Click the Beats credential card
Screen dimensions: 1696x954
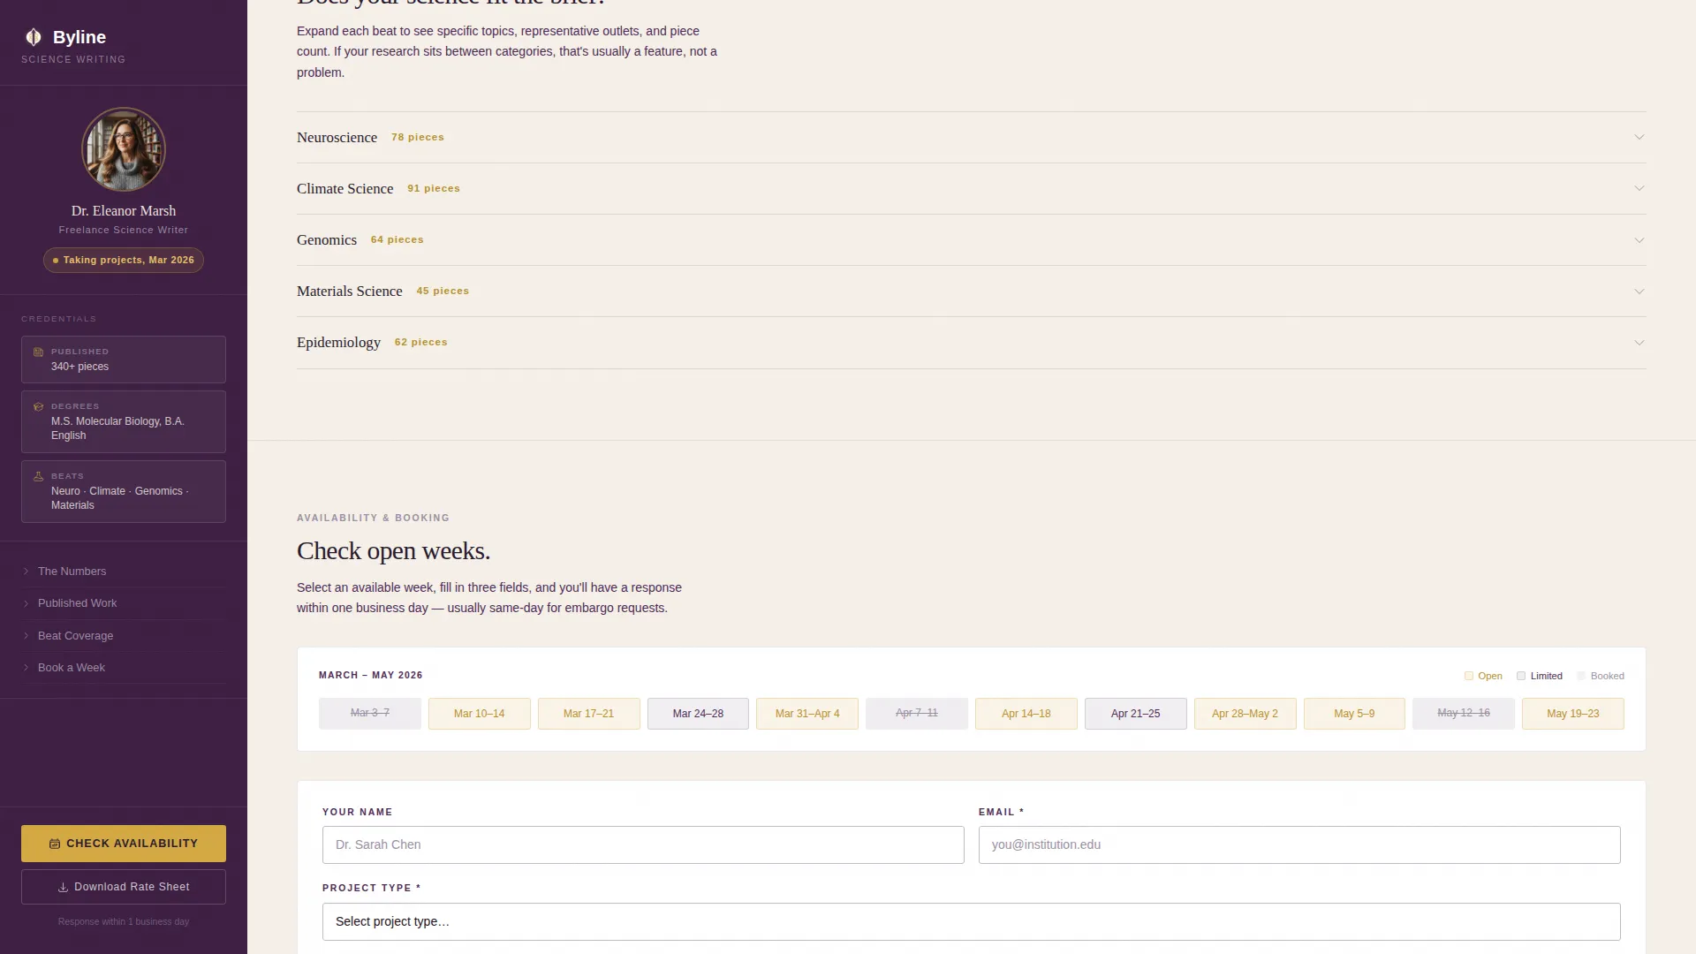tap(124, 491)
